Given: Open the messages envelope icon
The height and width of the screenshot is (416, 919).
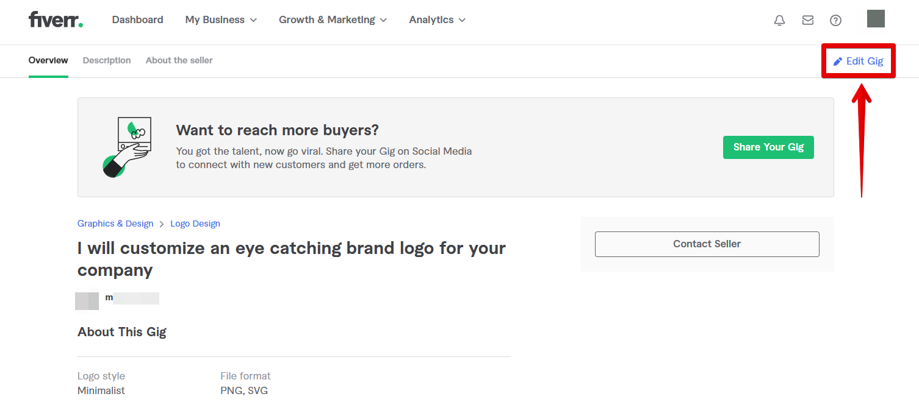Looking at the screenshot, I should coord(807,20).
